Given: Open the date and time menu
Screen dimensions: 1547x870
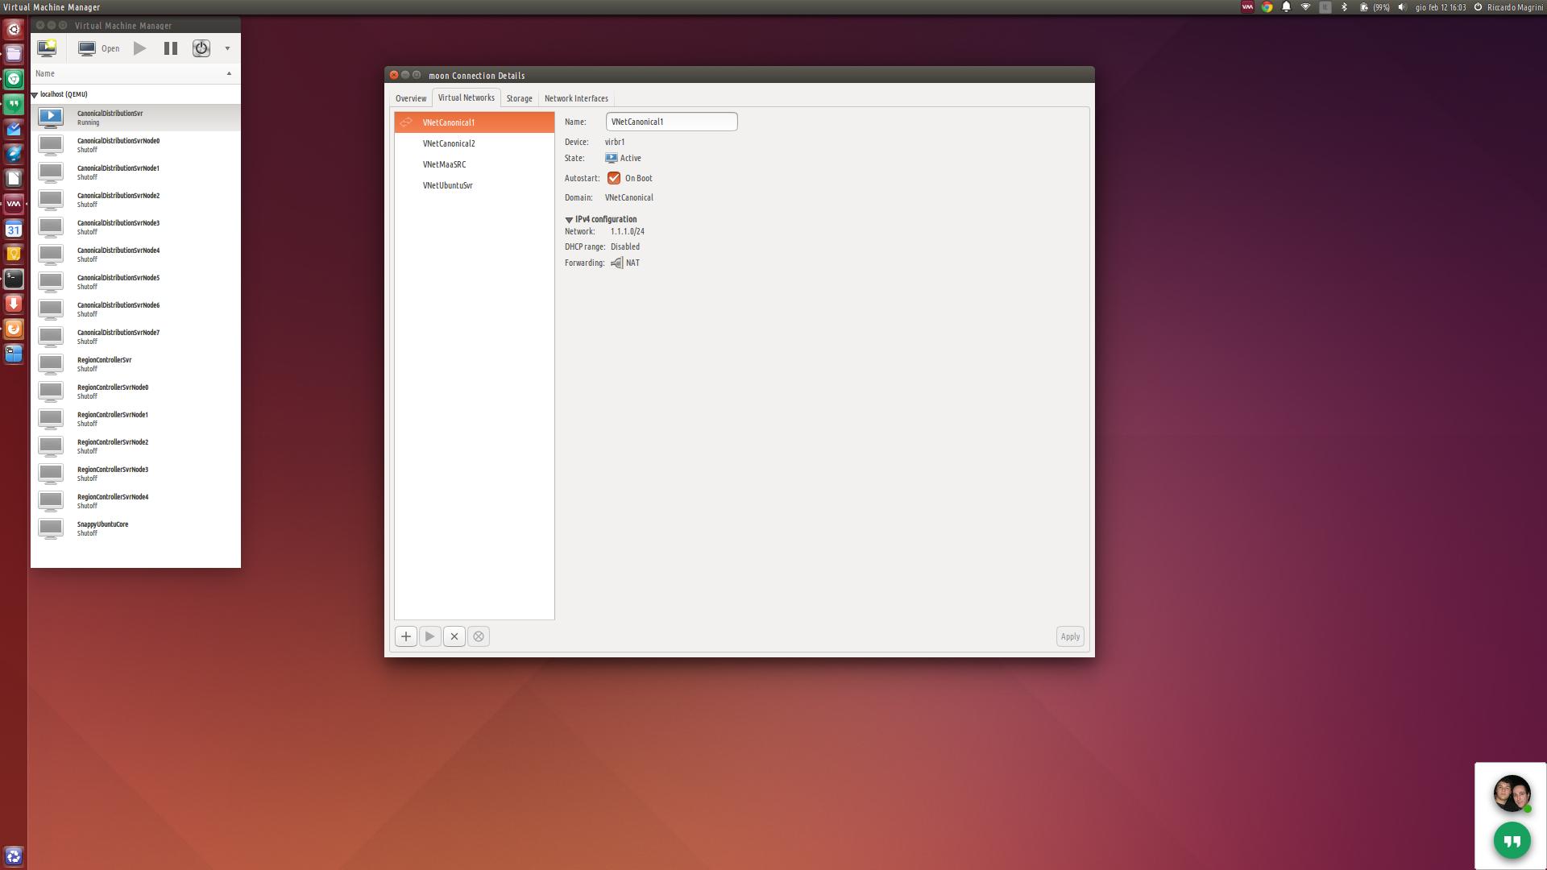Looking at the screenshot, I should click(1441, 7).
